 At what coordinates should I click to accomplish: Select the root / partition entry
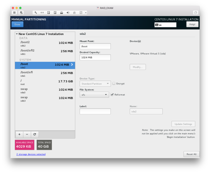[x=45, y=81]
